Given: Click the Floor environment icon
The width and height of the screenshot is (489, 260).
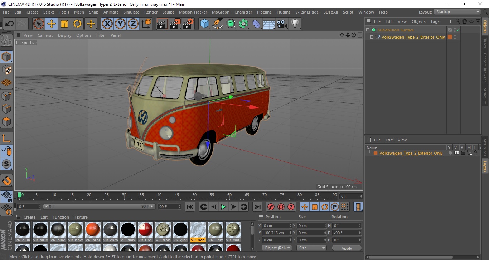Looking at the screenshot, I should [269, 24].
